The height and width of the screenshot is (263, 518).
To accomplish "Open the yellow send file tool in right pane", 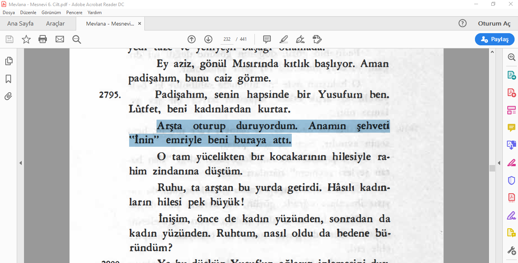I will [511, 233].
